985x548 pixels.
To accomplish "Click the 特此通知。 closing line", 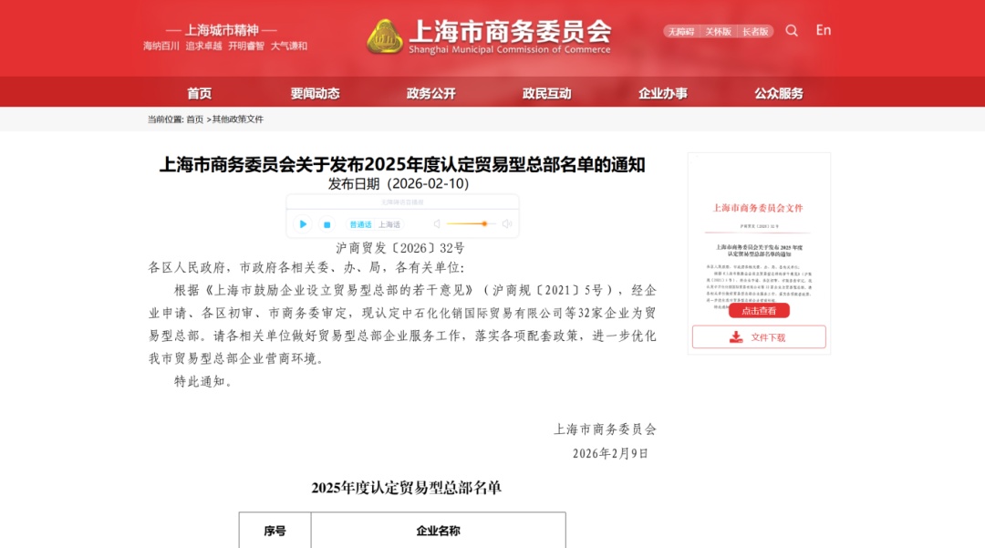I will tap(203, 382).
